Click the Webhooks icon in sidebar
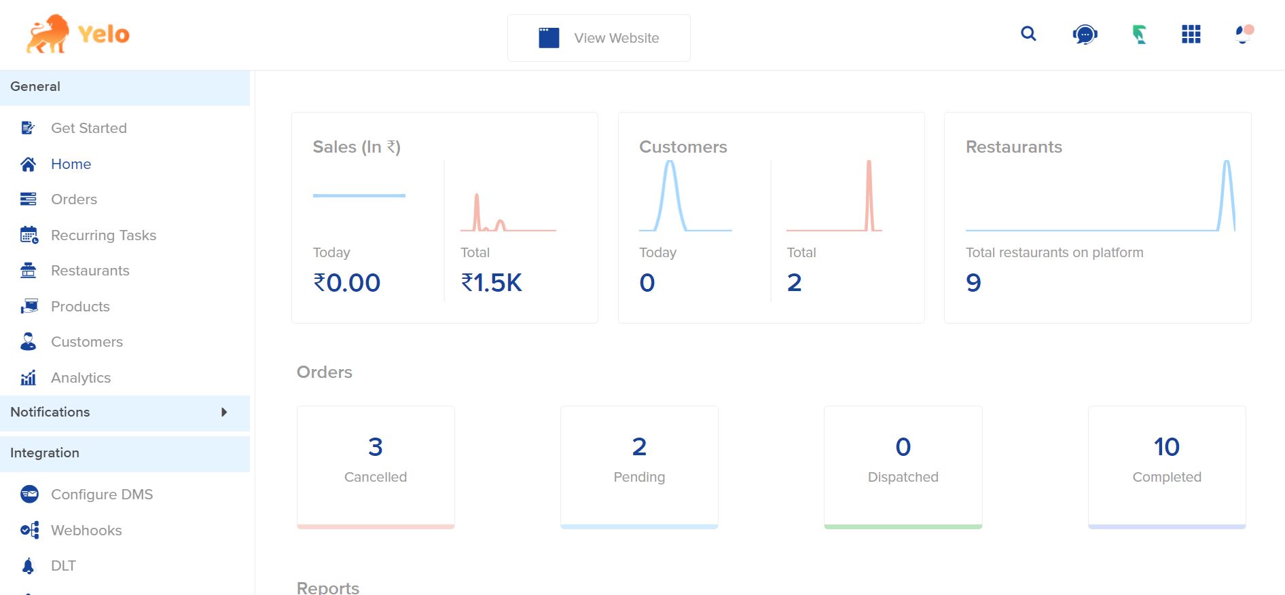This screenshot has width=1285, height=595. 29,531
